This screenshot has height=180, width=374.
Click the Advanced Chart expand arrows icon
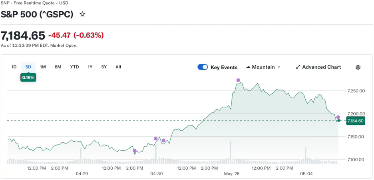coord(298,67)
